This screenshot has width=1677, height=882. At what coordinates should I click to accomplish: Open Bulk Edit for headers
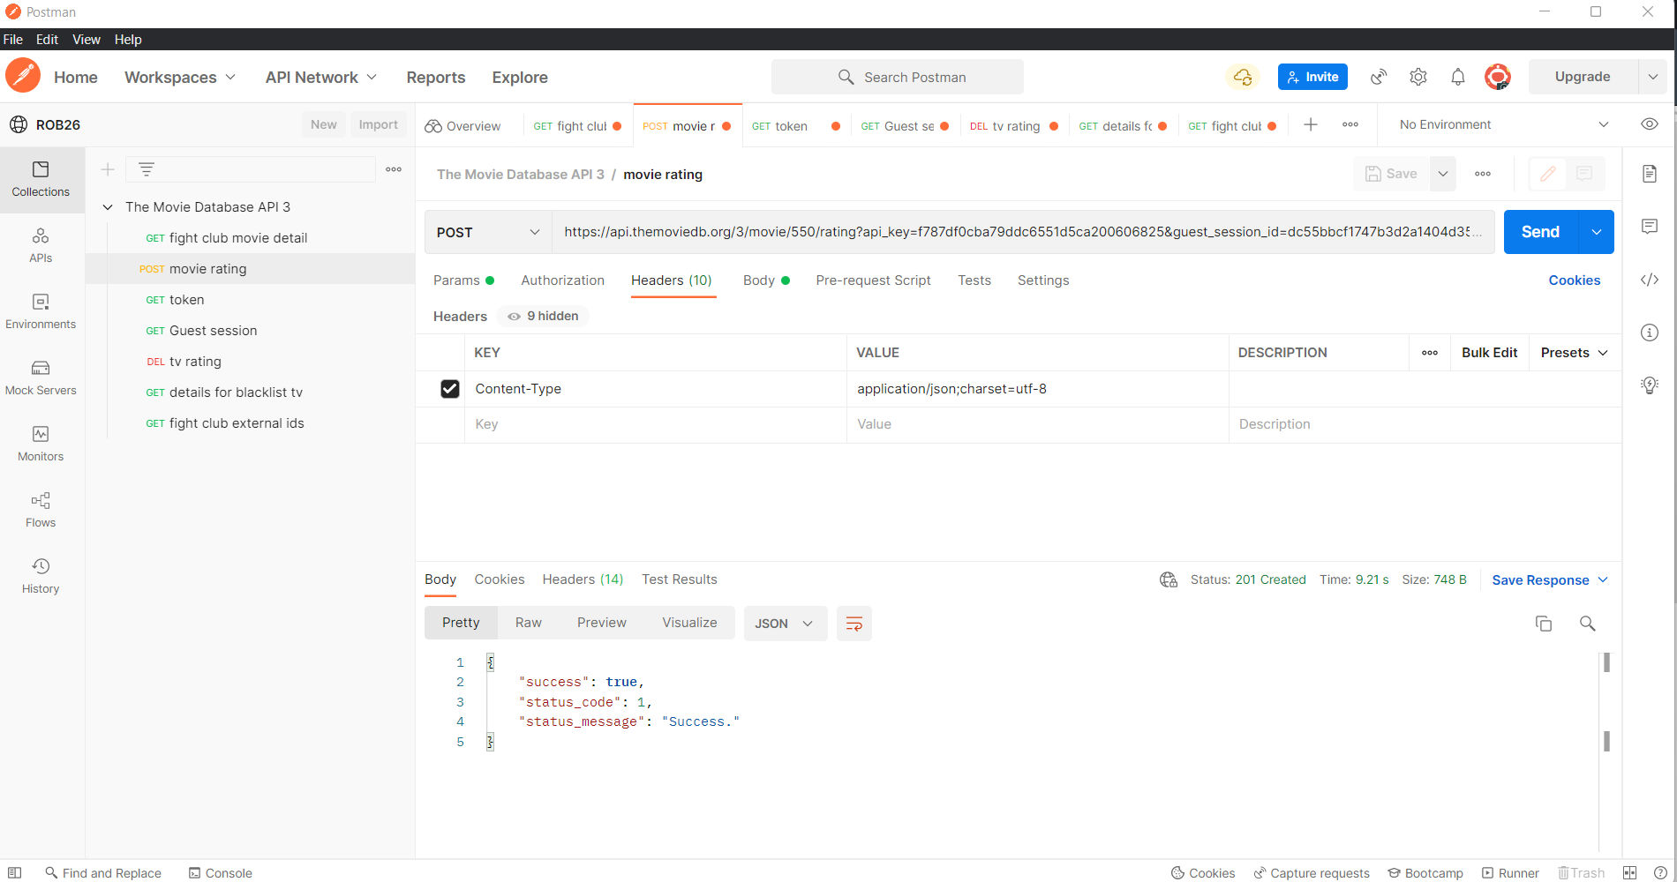(x=1489, y=353)
